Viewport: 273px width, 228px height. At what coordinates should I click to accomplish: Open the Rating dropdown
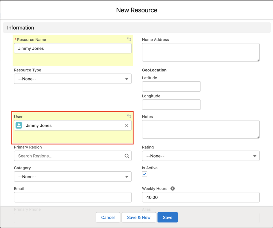pos(200,156)
